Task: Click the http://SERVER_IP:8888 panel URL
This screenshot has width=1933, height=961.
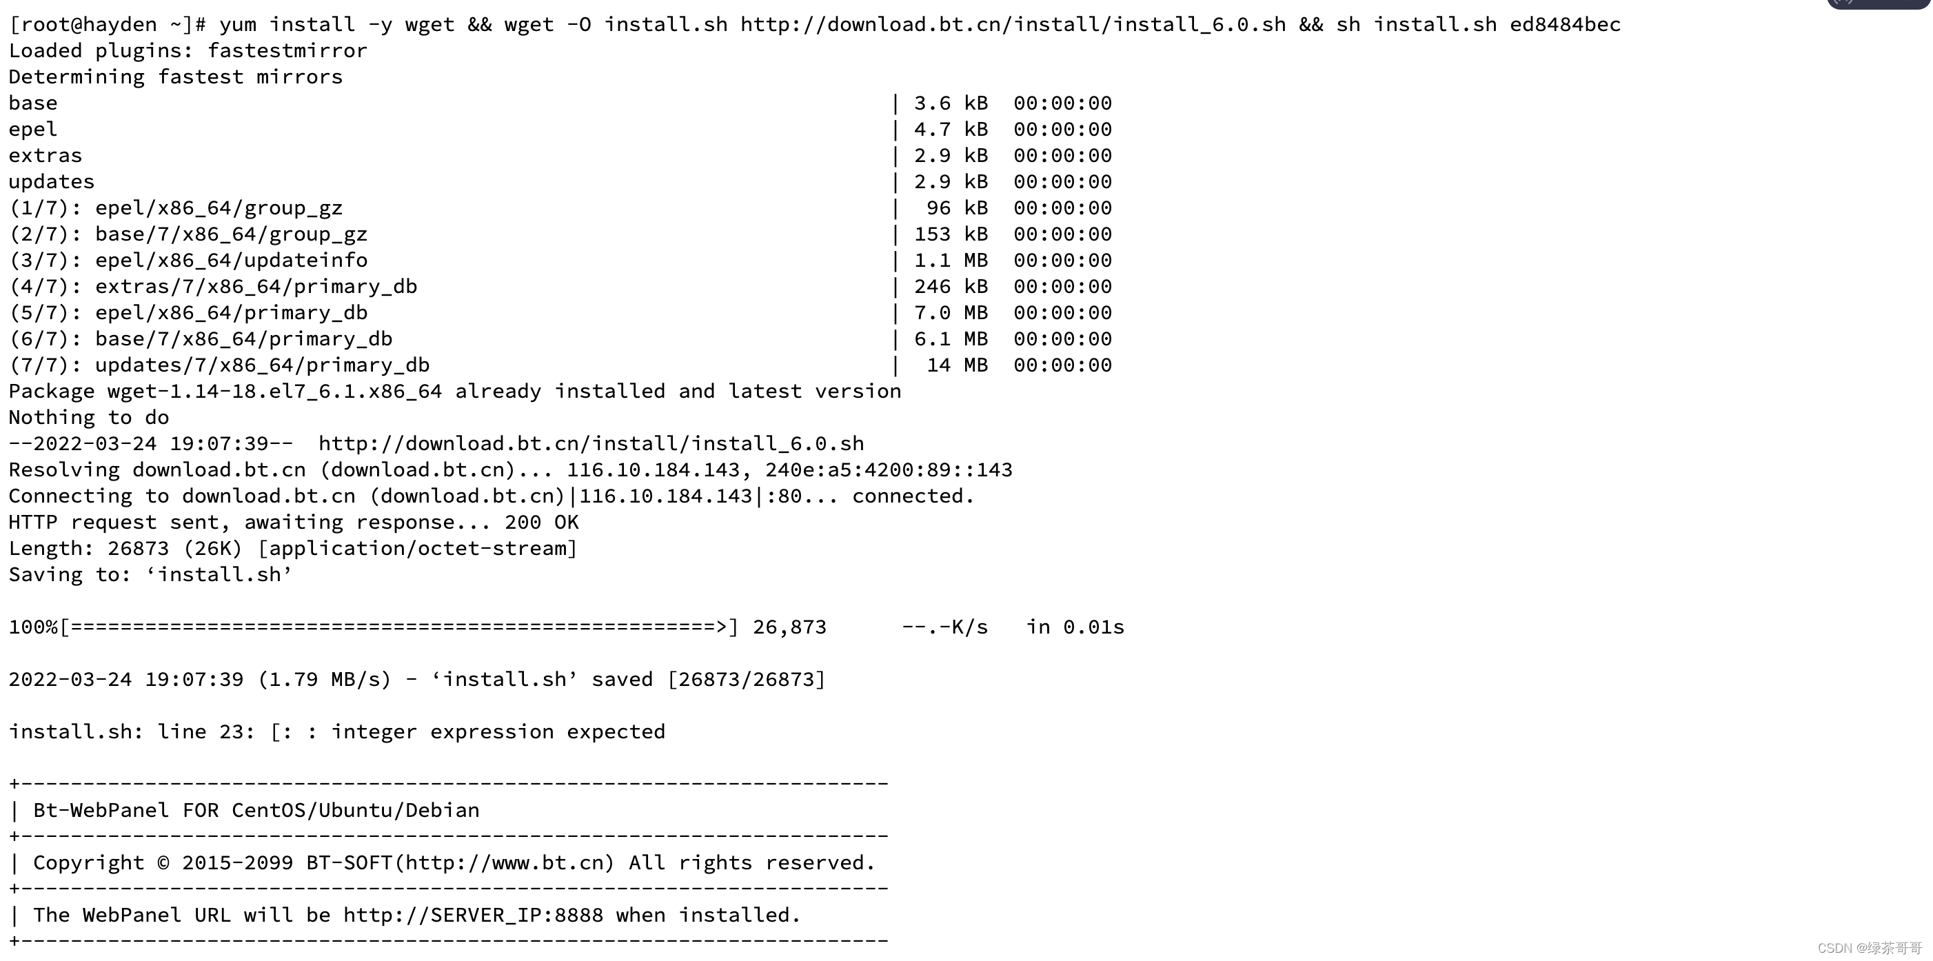Action: [x=473, y=916]
